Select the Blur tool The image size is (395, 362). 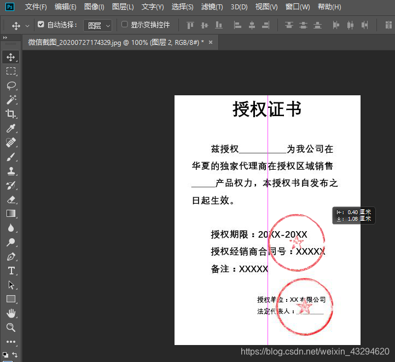coord(11,228)
